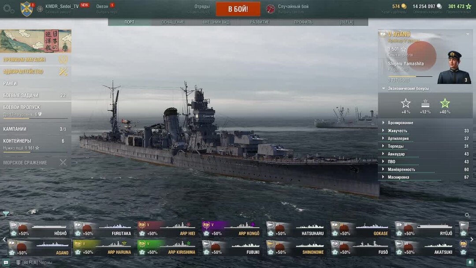Collapse the Economic bonuses section
Screen dimensions: 476x268
pos(384,89)
